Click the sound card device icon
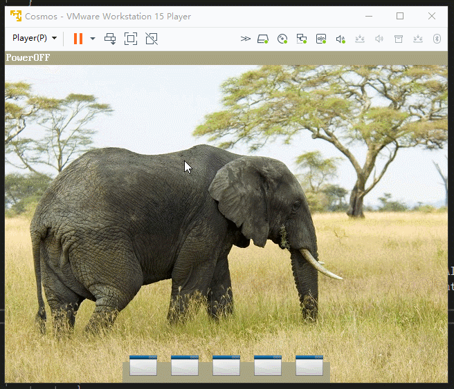454x389 pixels. point(340,39)
